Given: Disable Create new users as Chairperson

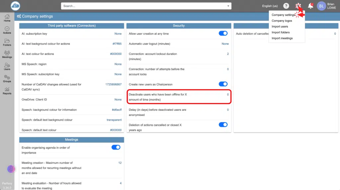Looking at the screenshot, I should (223, 84).
